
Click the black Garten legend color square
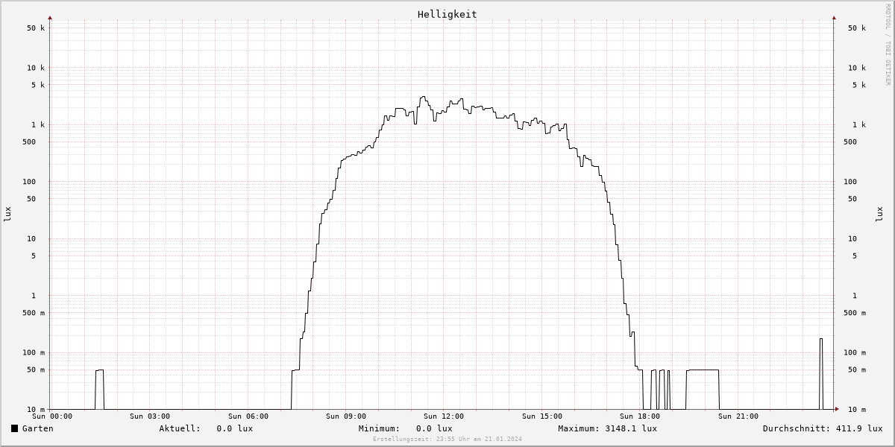(x=14, y=428)
